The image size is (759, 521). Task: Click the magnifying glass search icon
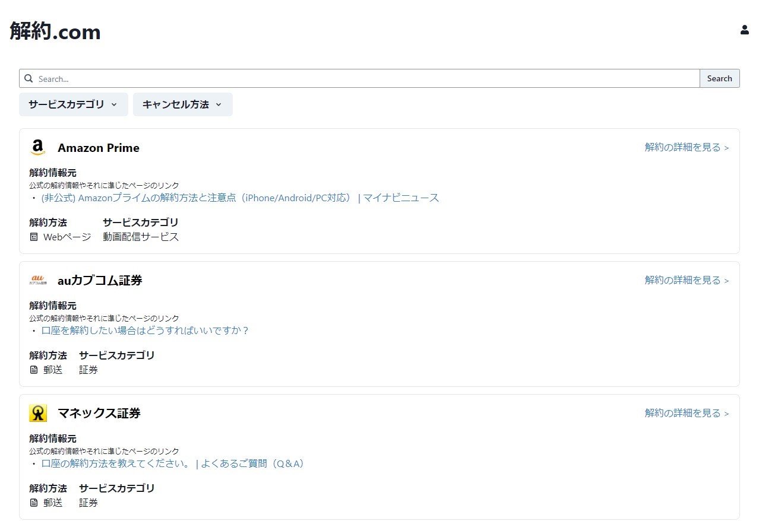(29, 78)
